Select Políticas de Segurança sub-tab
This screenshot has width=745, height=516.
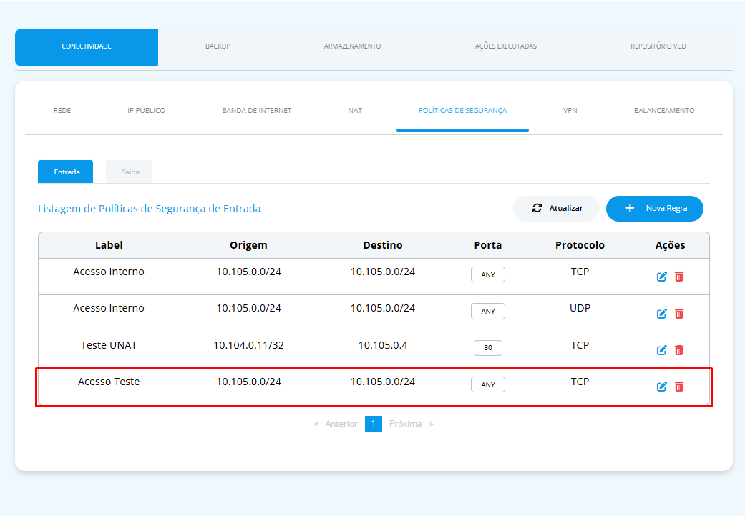(462, 111)
